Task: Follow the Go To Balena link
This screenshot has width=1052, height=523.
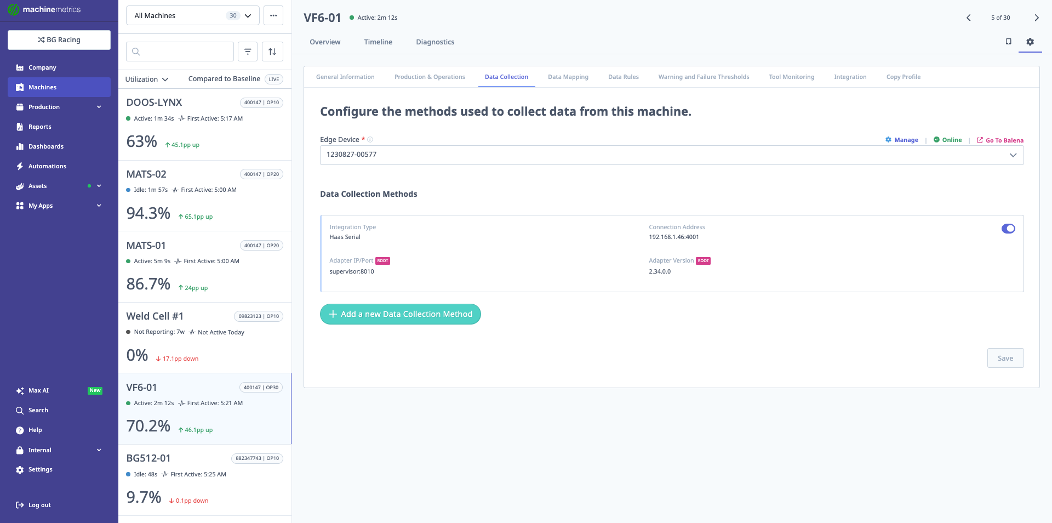Action: point(1000,140)
